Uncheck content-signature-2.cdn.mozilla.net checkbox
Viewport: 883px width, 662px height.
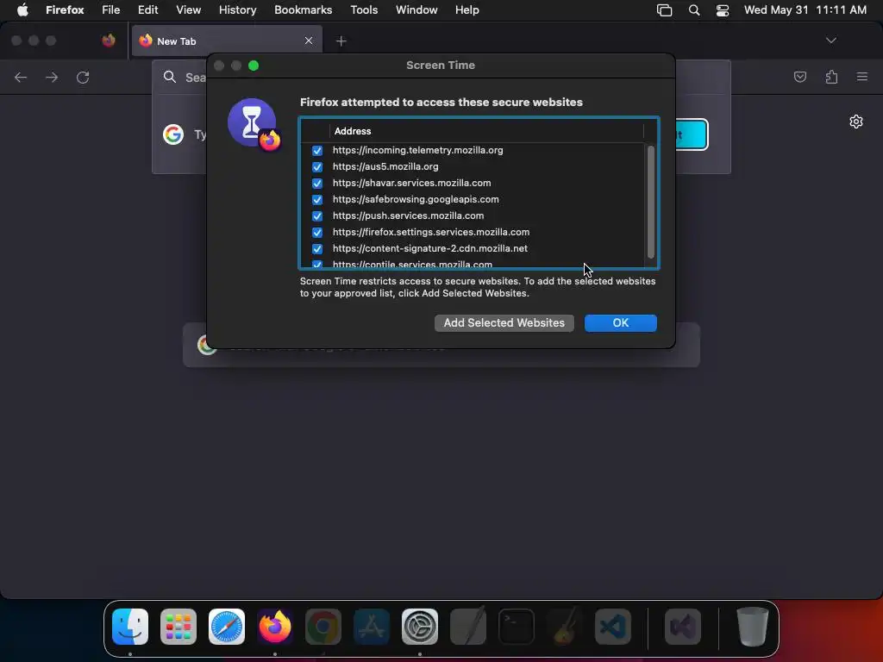coord(317,248)
